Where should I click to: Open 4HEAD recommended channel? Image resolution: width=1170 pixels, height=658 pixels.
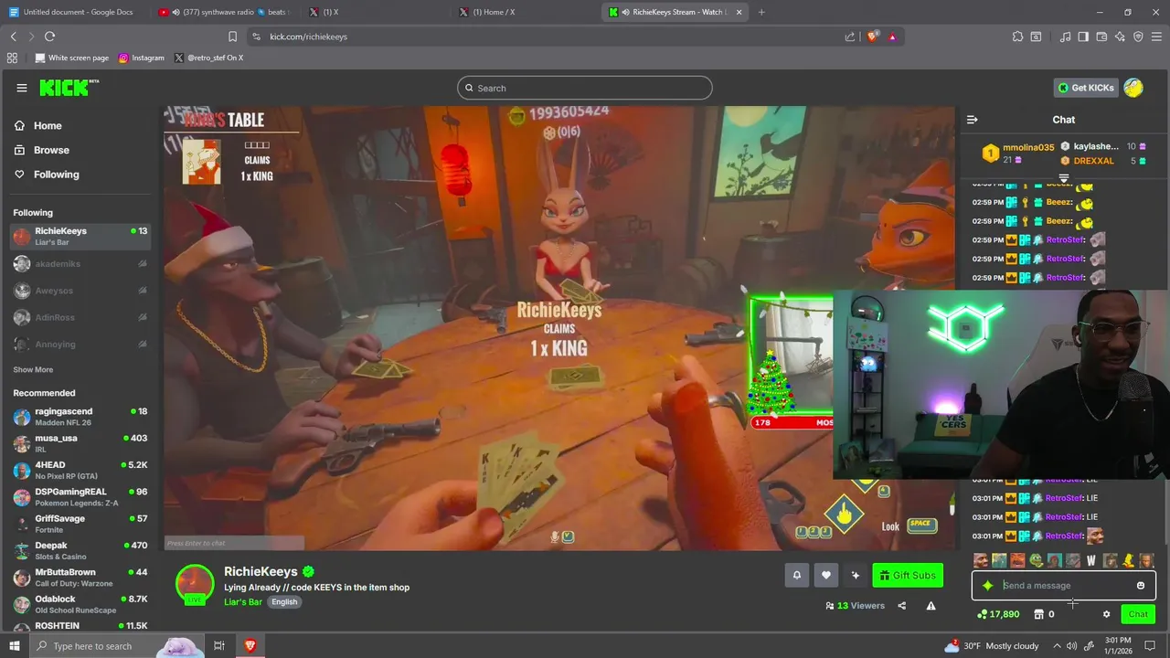pyautogui.click(x=80, y=470)
